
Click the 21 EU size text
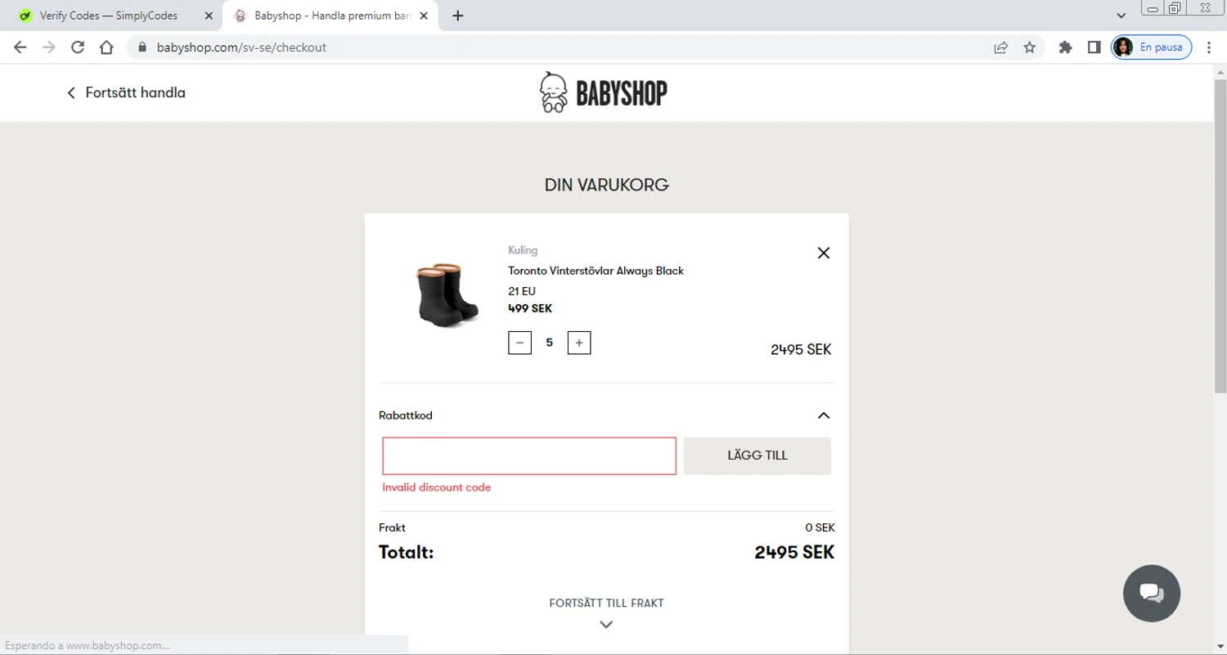coord(522,291)
